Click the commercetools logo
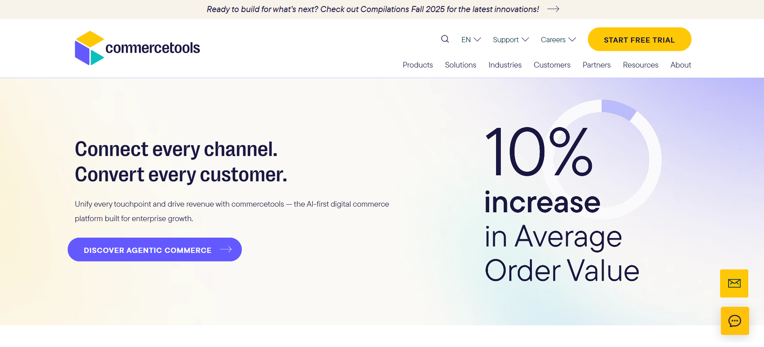 coord(137,47)
